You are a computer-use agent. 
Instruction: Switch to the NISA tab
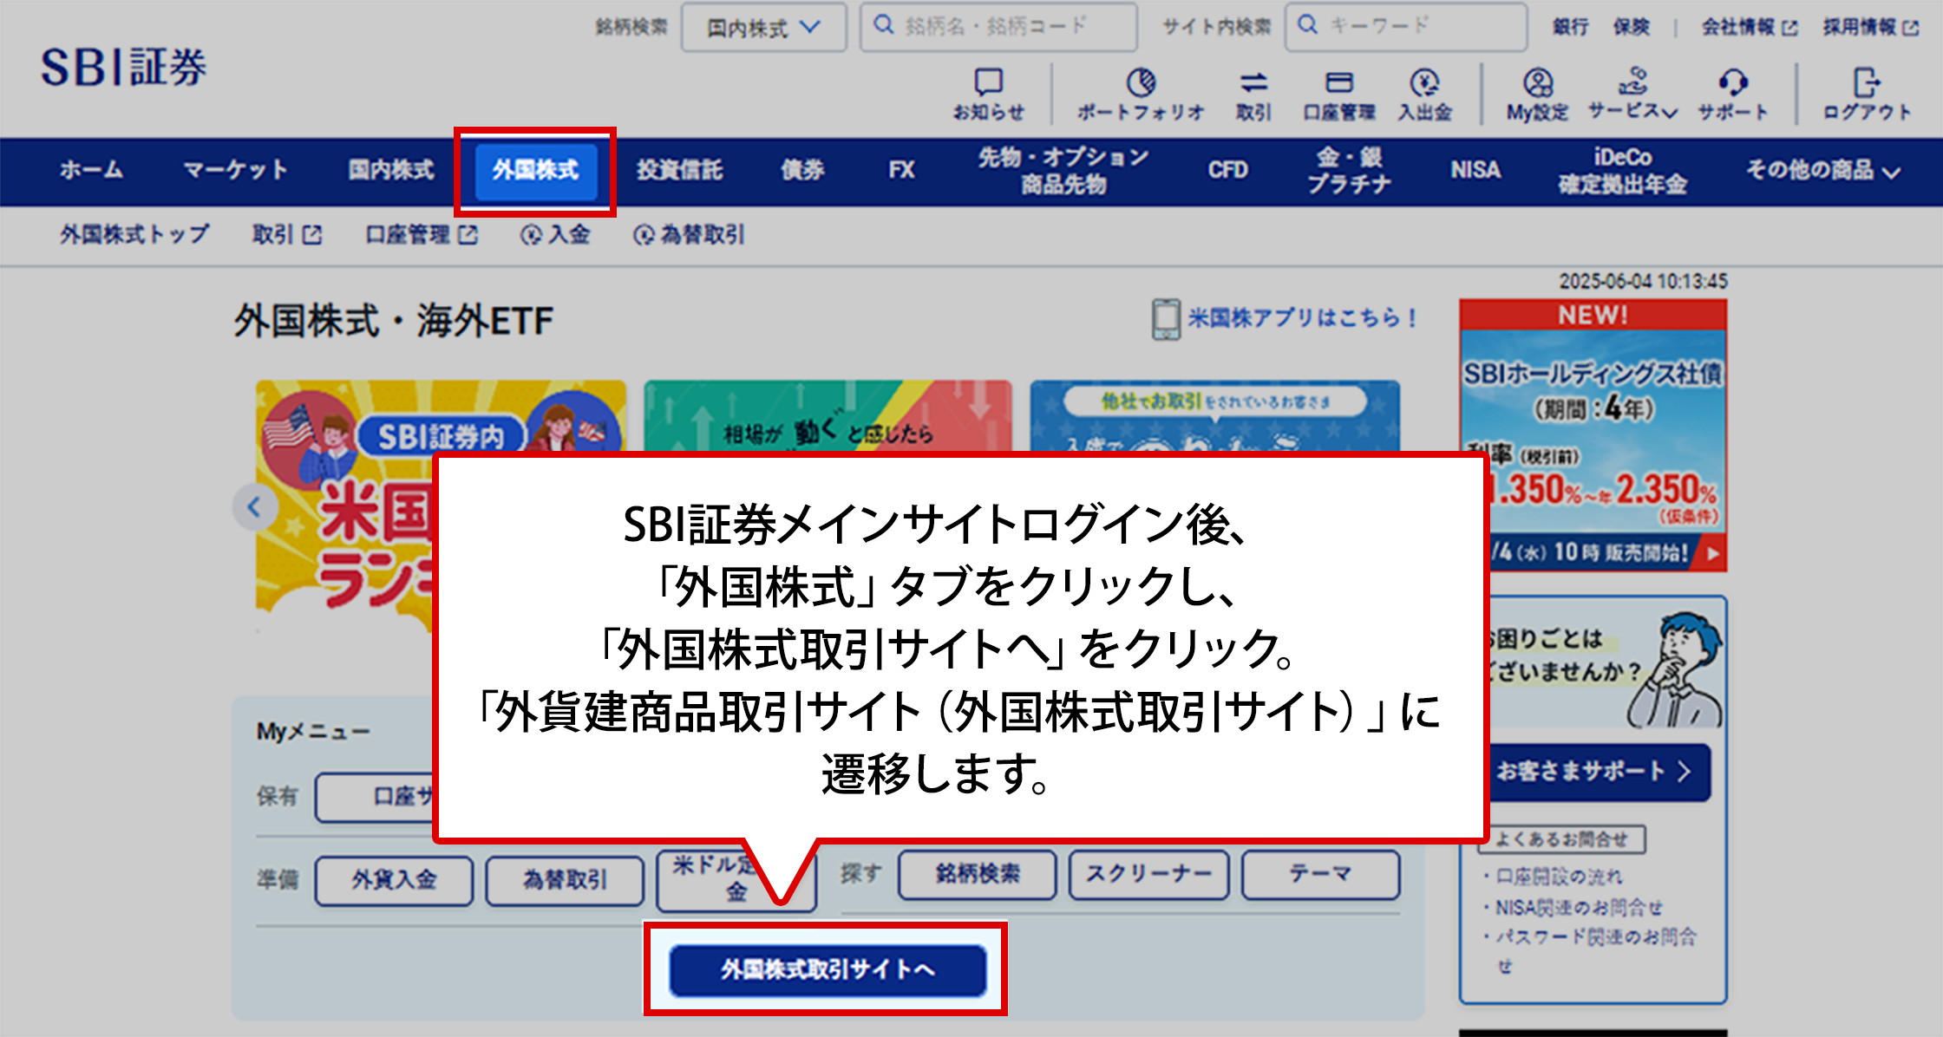(x=1475, y=170)
